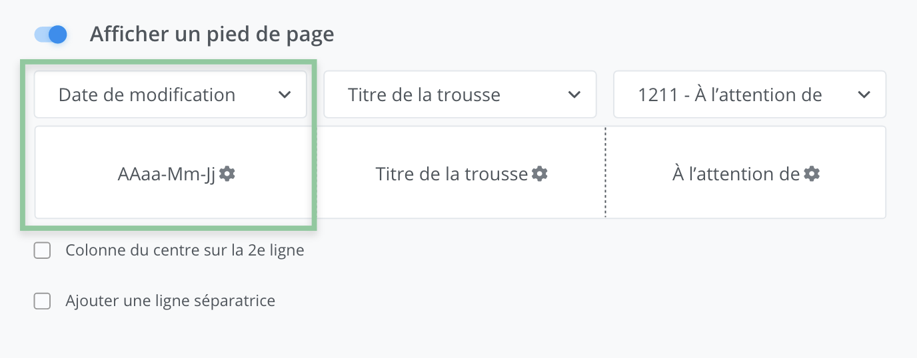Click the Ajouter une ligne séparatrice label

click(x=170, y=301)
